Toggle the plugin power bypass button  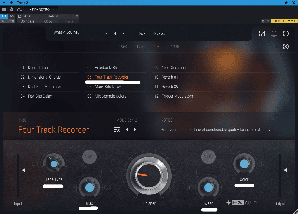click(x=4, y=16)
